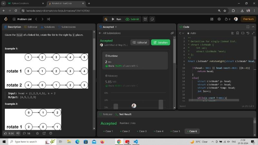Upvote the problem with thumbs-up

(x=5, y=133)
